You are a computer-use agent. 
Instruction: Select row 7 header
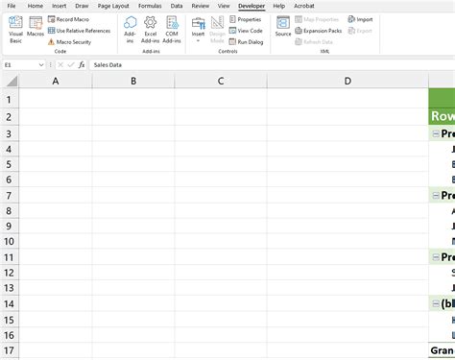10,196
